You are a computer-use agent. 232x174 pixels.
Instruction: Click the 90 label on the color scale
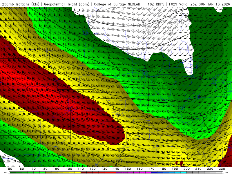click(57, 169)
